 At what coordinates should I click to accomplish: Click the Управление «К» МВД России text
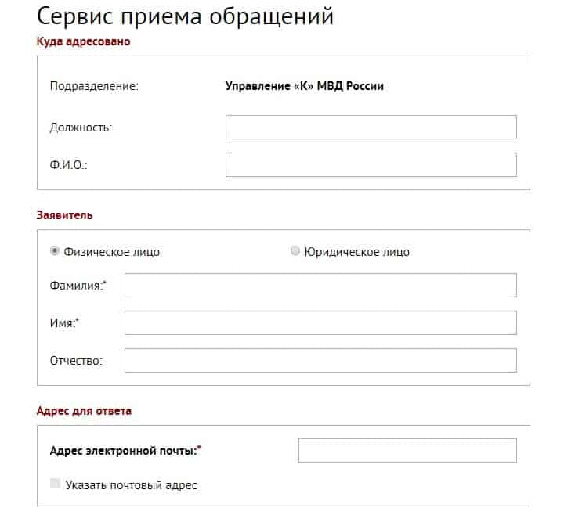coord(304,86)
